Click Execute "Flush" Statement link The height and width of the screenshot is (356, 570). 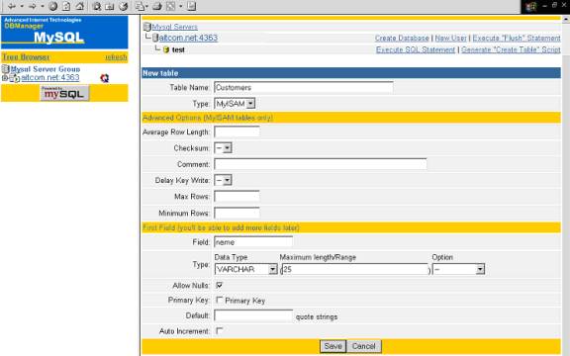pos(517,39)
